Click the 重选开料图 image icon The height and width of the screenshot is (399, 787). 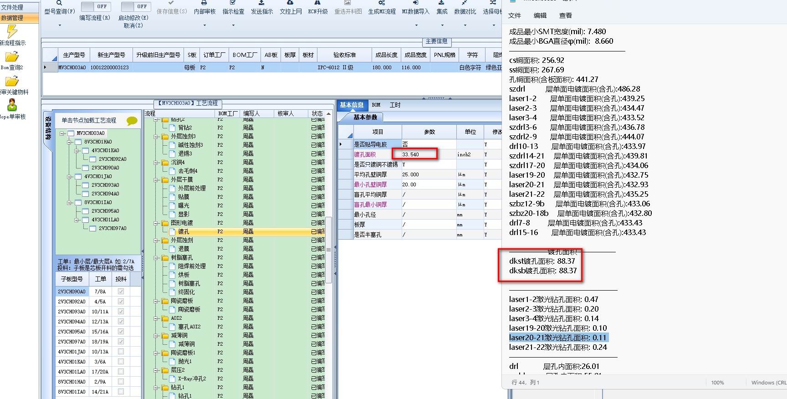348,3
